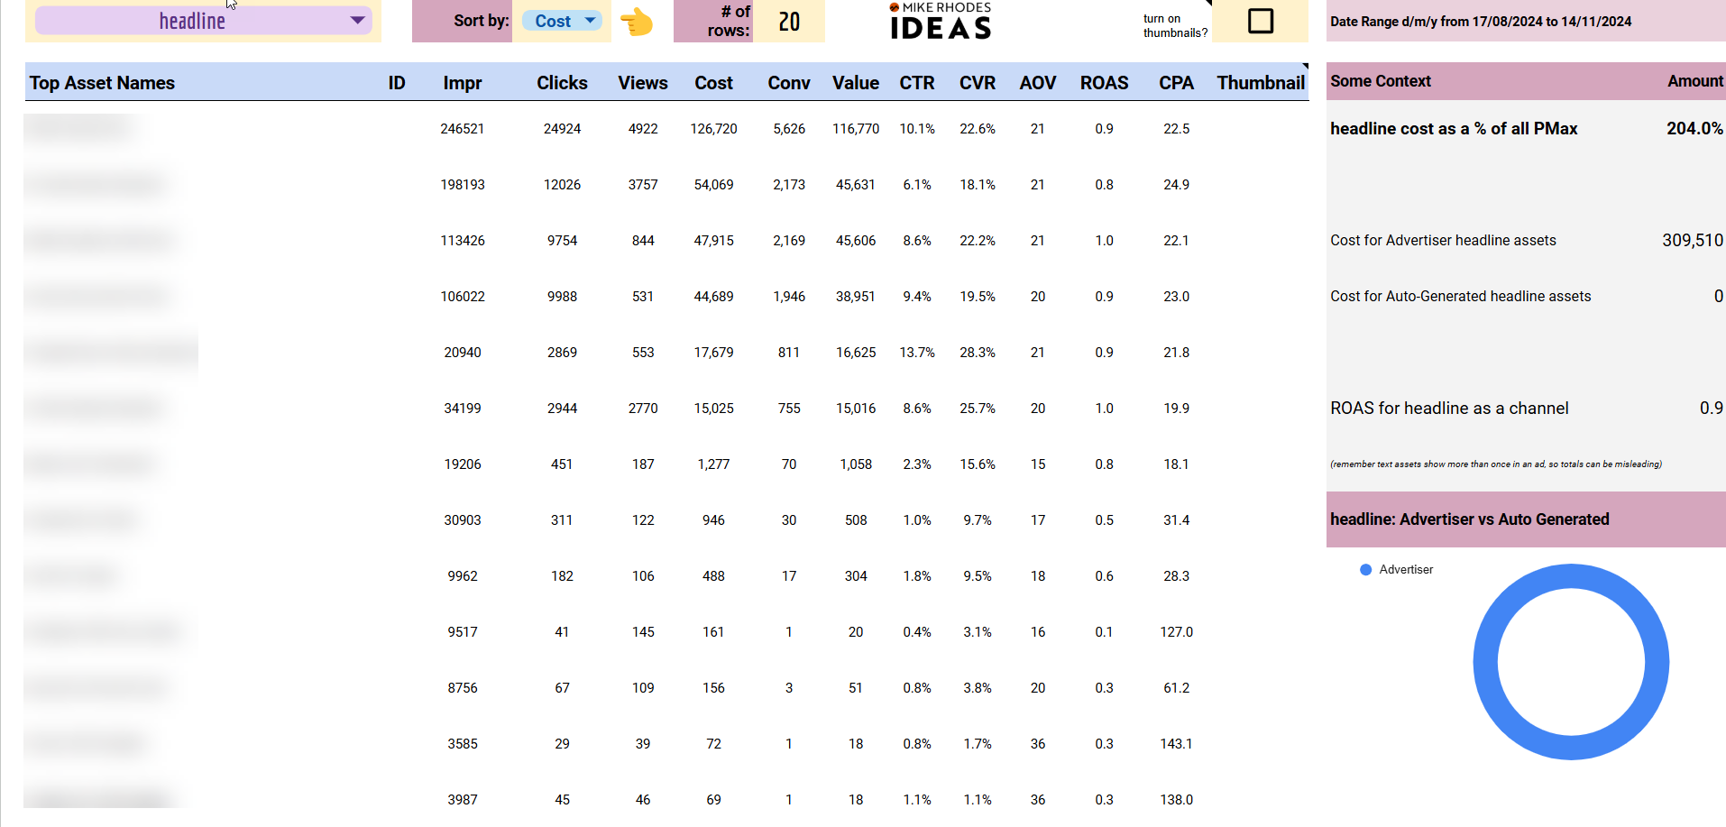This screenshot has height=827, width=1726.
Task: Click the blue Advertiser legend dot
Action: tap(1365, 570)
